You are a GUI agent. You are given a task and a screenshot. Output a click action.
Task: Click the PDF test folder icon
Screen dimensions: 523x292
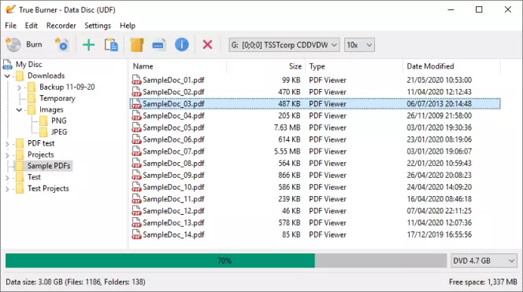pyautogui.click(x=20, y=144)
